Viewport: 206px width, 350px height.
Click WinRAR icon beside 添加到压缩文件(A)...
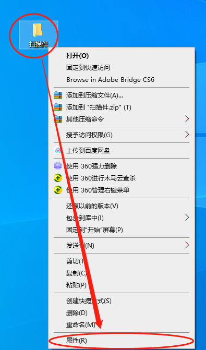tap(58, 95)
